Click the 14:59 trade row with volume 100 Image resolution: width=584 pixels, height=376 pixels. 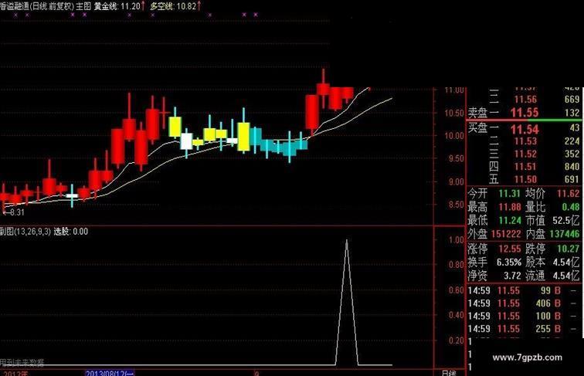click(x=523, y=316)
